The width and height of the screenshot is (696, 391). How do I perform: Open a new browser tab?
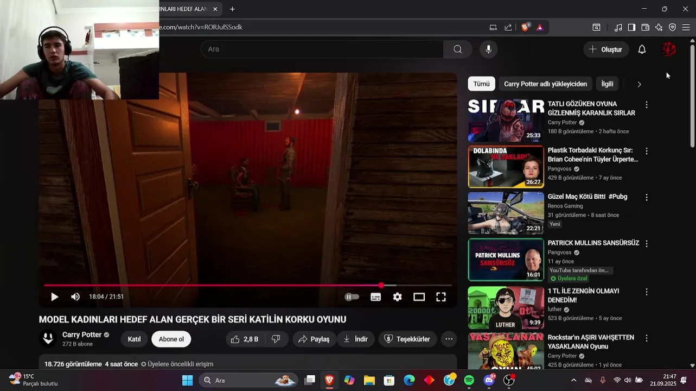click(232, 9)
